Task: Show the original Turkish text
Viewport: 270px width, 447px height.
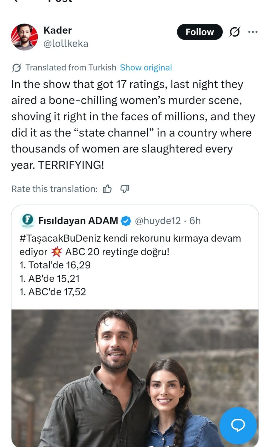Action: tap(146, 68)
